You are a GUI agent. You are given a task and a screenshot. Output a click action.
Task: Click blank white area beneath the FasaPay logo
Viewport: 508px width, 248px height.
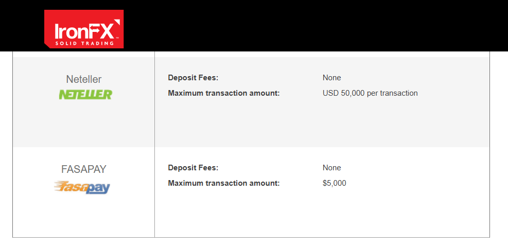pyautogui.click(x=84, y=216)
